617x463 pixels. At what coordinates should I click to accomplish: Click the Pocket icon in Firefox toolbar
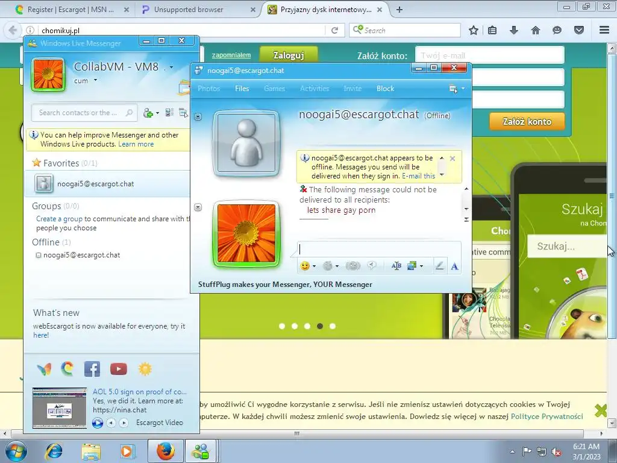coord(579,30)
